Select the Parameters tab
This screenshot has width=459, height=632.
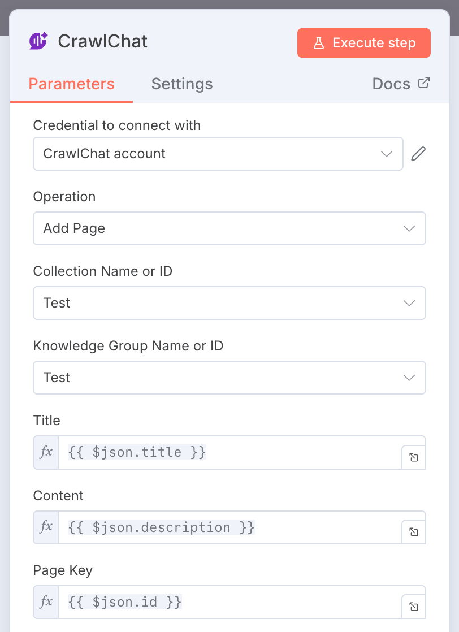[71, 84]
